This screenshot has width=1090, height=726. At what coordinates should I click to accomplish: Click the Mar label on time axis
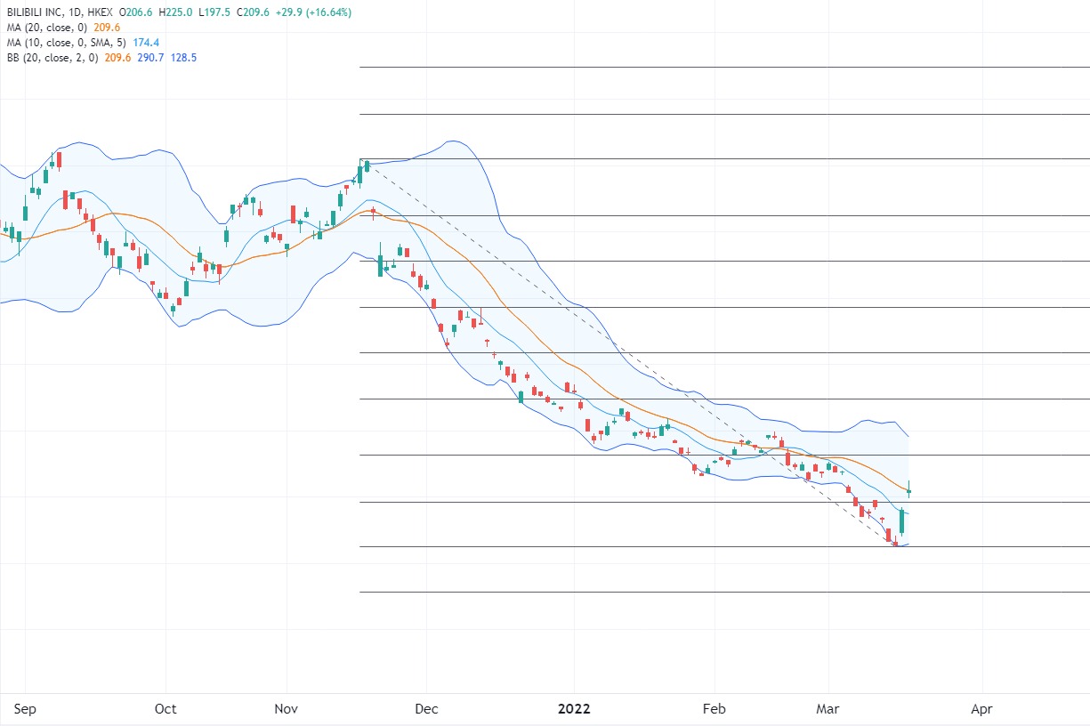pos(828,709)
